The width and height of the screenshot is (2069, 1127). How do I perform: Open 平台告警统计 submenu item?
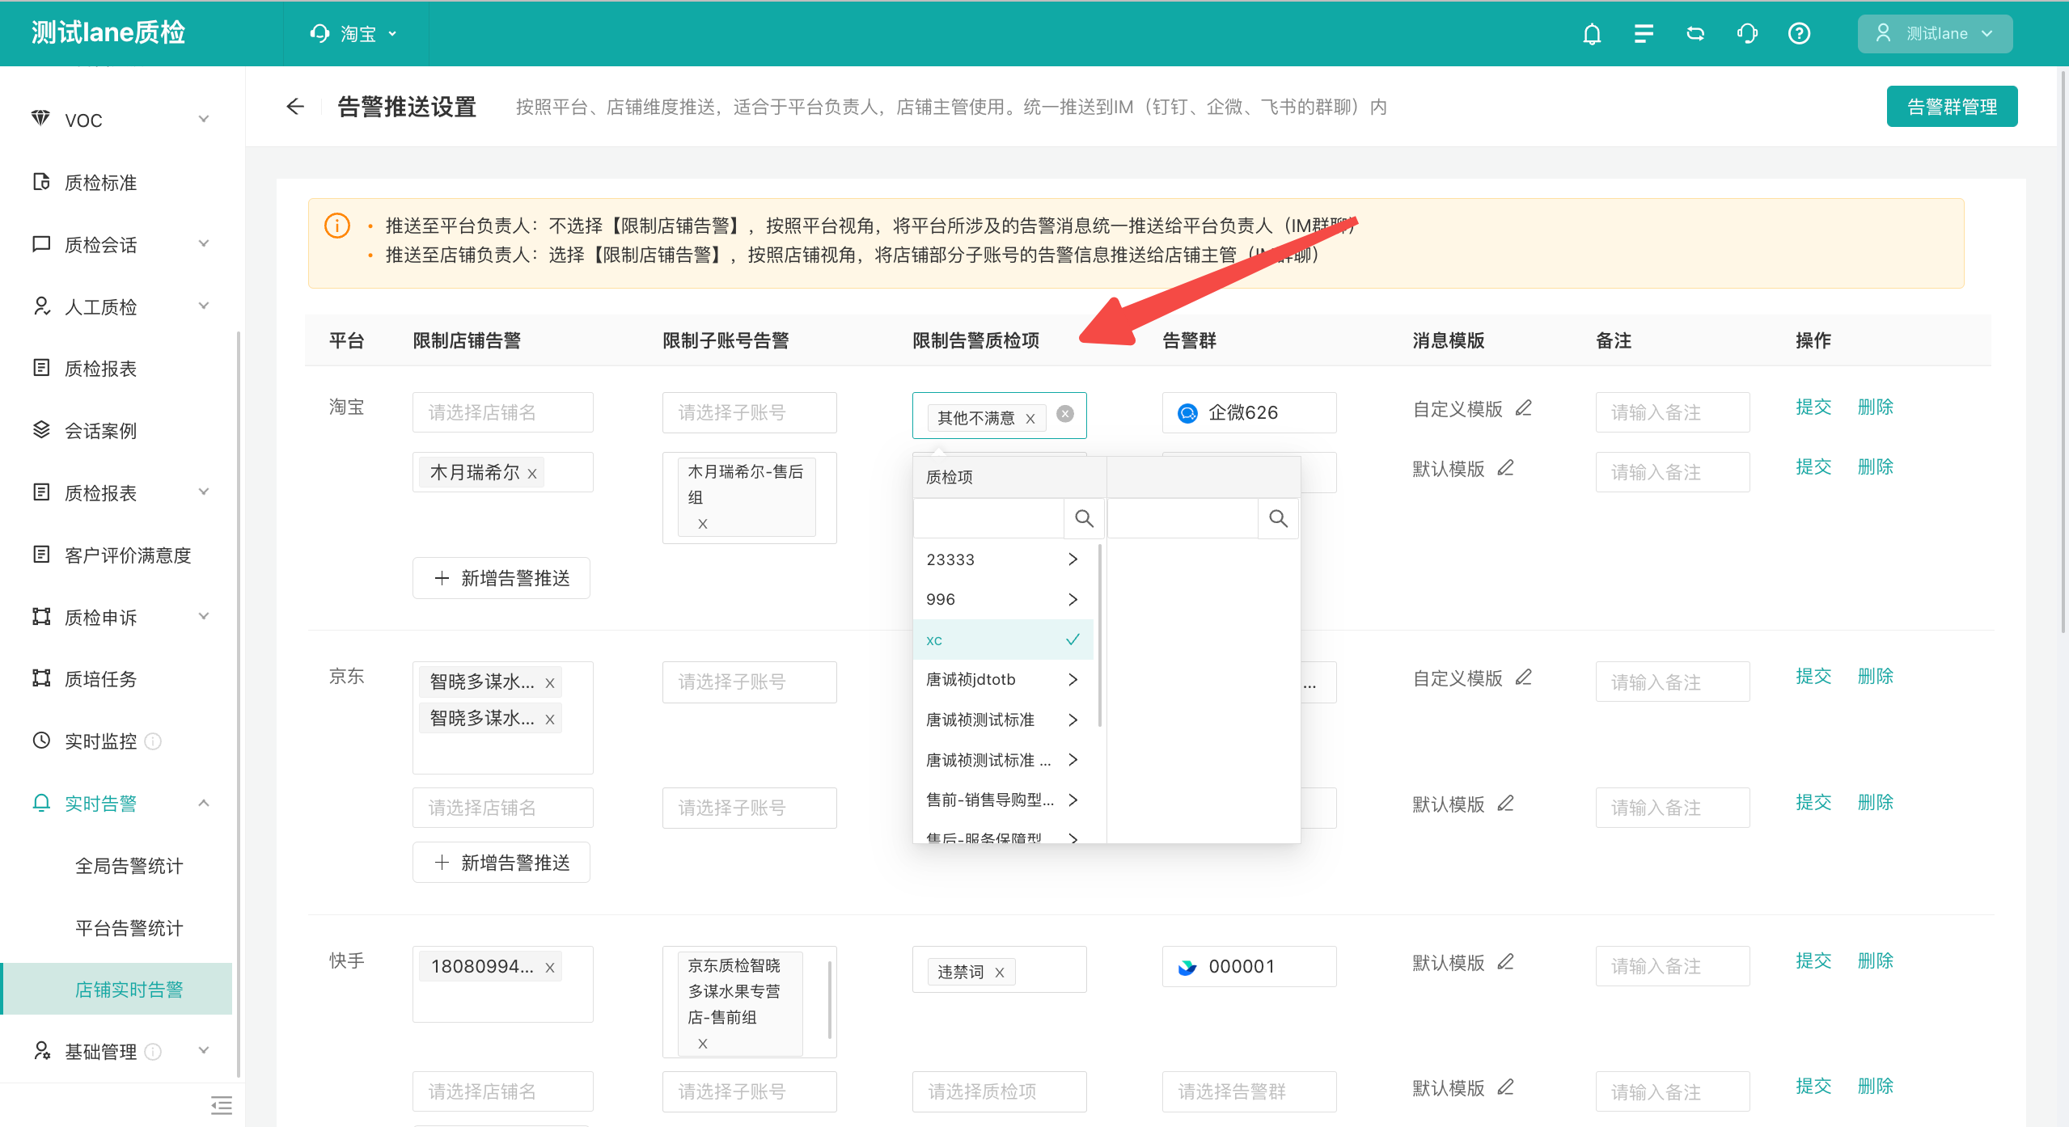coord(129,927)
